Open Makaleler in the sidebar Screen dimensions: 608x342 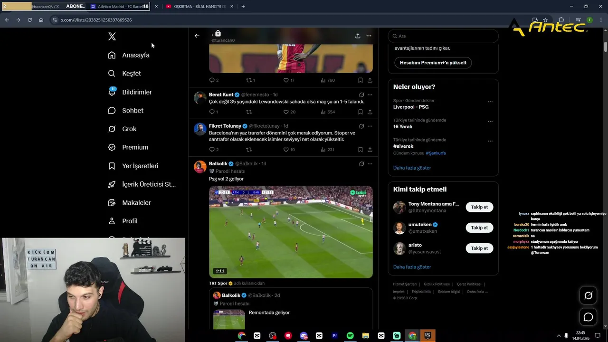129,203
